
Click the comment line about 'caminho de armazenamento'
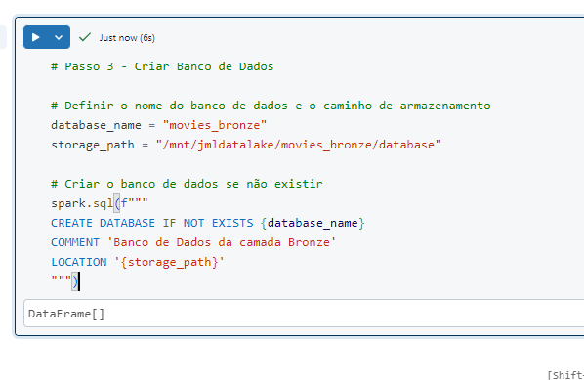pos(271,106)
